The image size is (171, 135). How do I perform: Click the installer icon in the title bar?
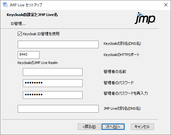5,5
